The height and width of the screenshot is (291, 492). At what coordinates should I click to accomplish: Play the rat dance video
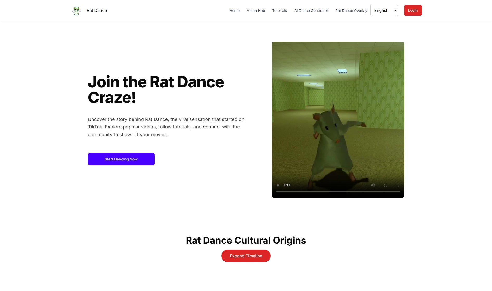click(x=278, y=185)
